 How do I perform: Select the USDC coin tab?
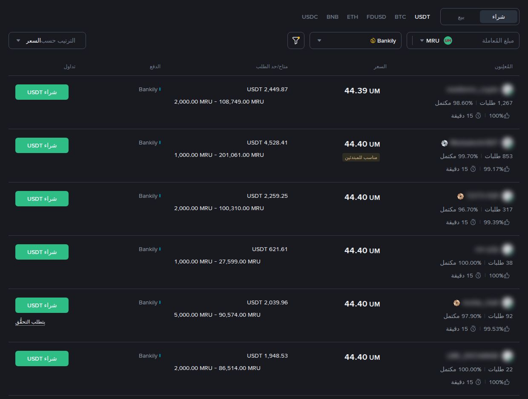310,17
